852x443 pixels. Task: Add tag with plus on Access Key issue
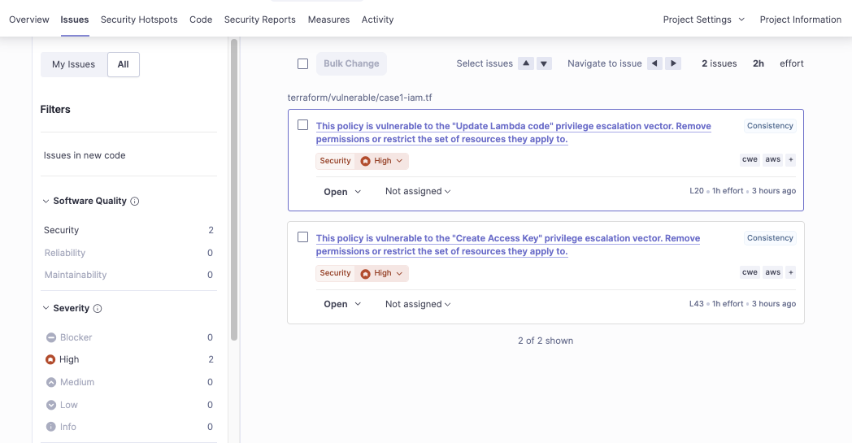(790, 272)
